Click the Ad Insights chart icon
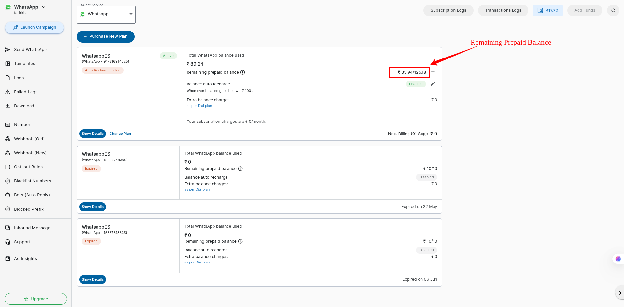Viewport: 624px width, 307px height. tap(7, 259)
